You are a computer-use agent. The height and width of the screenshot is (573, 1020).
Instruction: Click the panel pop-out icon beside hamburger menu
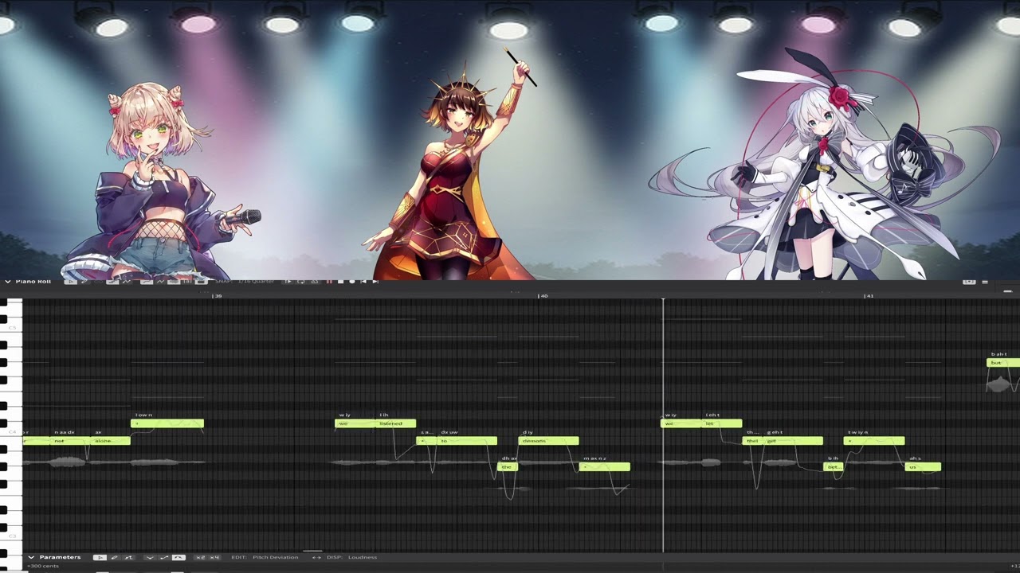point(969,282)
